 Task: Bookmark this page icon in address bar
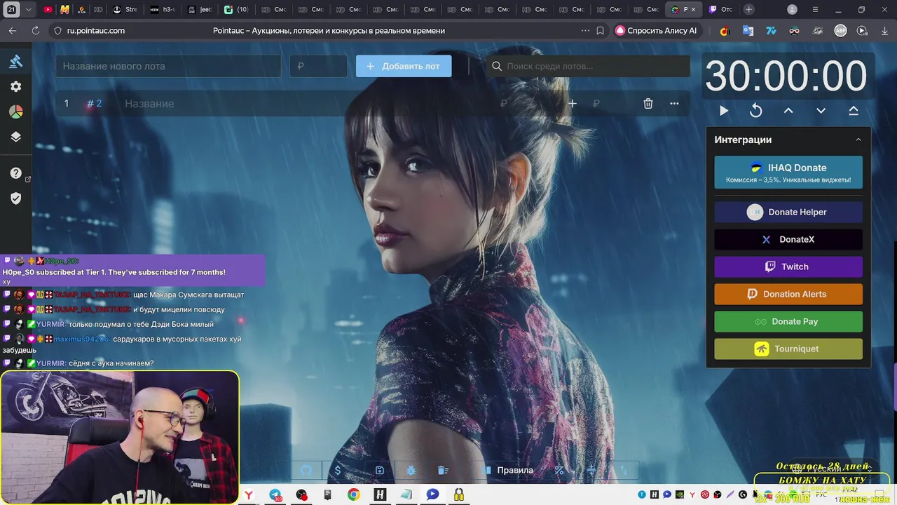point(601,31)
